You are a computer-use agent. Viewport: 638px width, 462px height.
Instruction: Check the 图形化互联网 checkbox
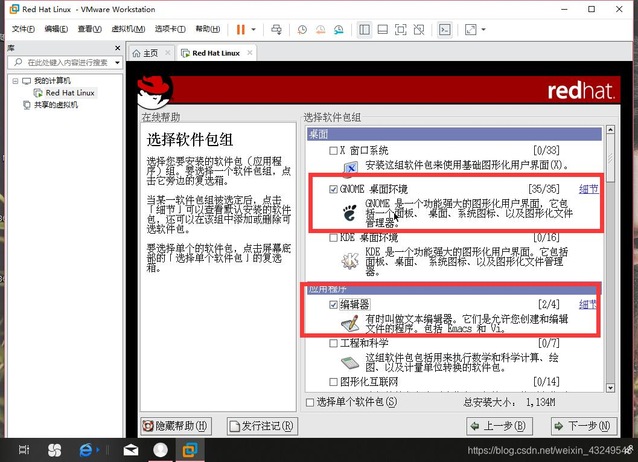[x=333, y=382]
